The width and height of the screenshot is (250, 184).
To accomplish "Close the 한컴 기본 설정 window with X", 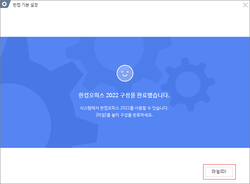I will coord(245,5).
